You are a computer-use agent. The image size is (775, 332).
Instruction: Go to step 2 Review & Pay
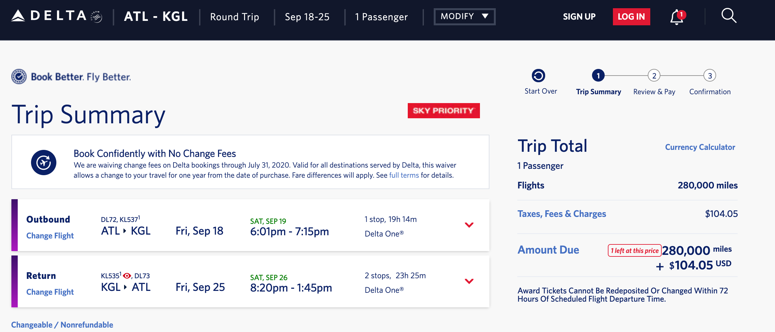(654, 76)
